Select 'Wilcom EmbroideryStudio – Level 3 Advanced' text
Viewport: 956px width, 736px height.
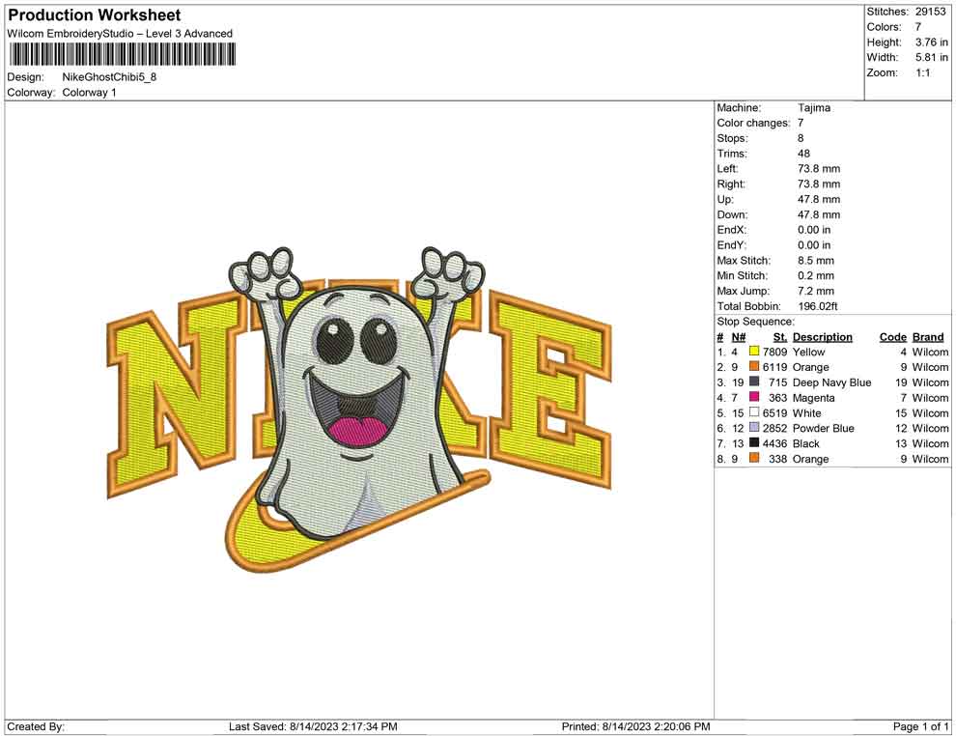coord(120,34)
